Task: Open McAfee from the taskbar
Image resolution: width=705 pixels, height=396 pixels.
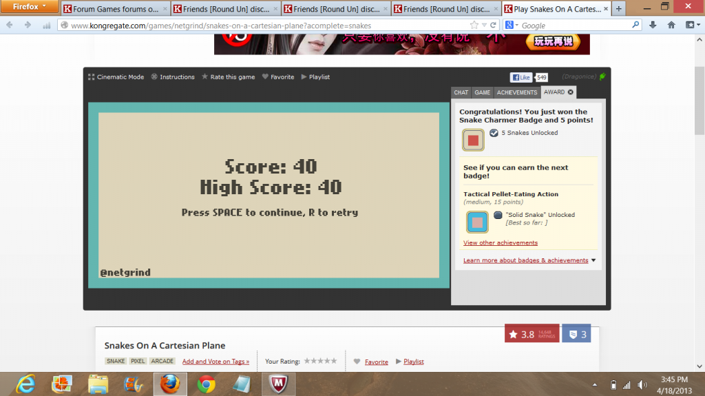Action: coord(278,384)
